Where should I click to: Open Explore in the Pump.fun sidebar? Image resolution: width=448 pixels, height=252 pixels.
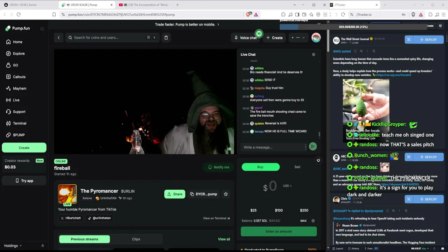click(x=15, y=54)
